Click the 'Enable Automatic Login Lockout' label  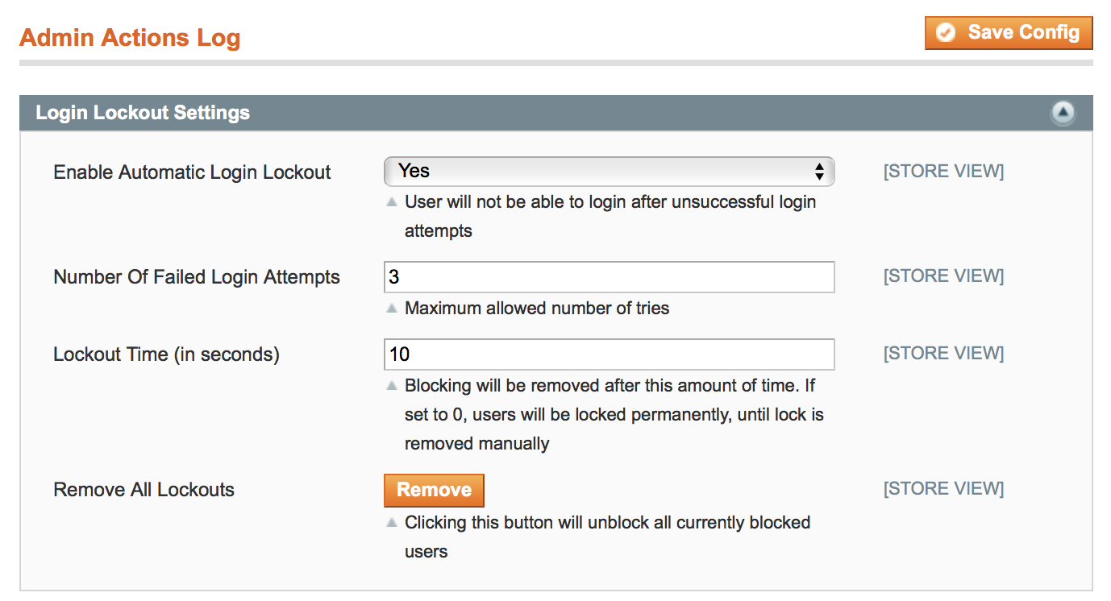192,172
